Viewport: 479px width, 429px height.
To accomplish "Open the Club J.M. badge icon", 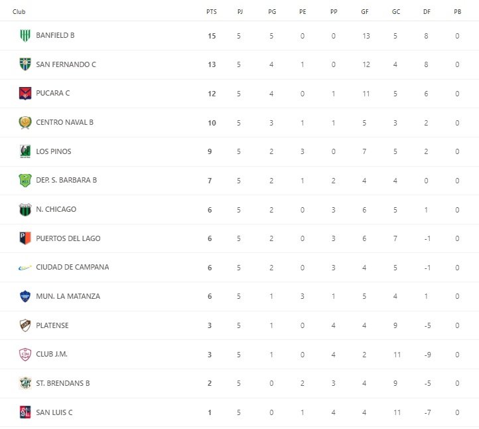I will 25,354.
